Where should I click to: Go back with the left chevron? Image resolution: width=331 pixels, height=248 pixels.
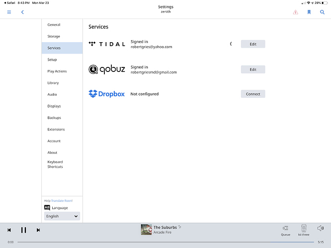pyautogui.click(x=22, y=12)
